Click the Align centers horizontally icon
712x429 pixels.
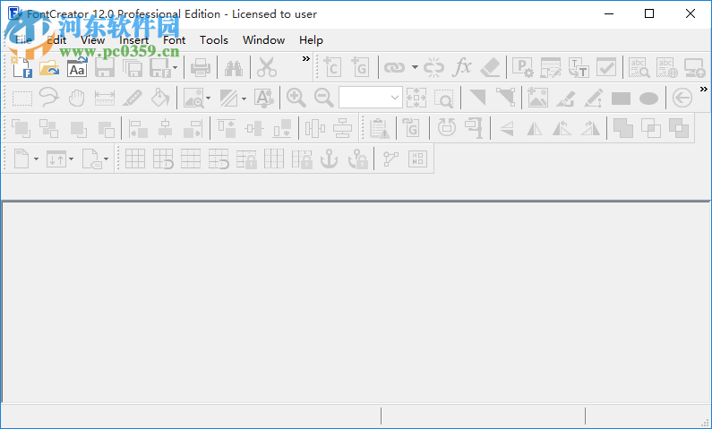[x=165, y=128]
